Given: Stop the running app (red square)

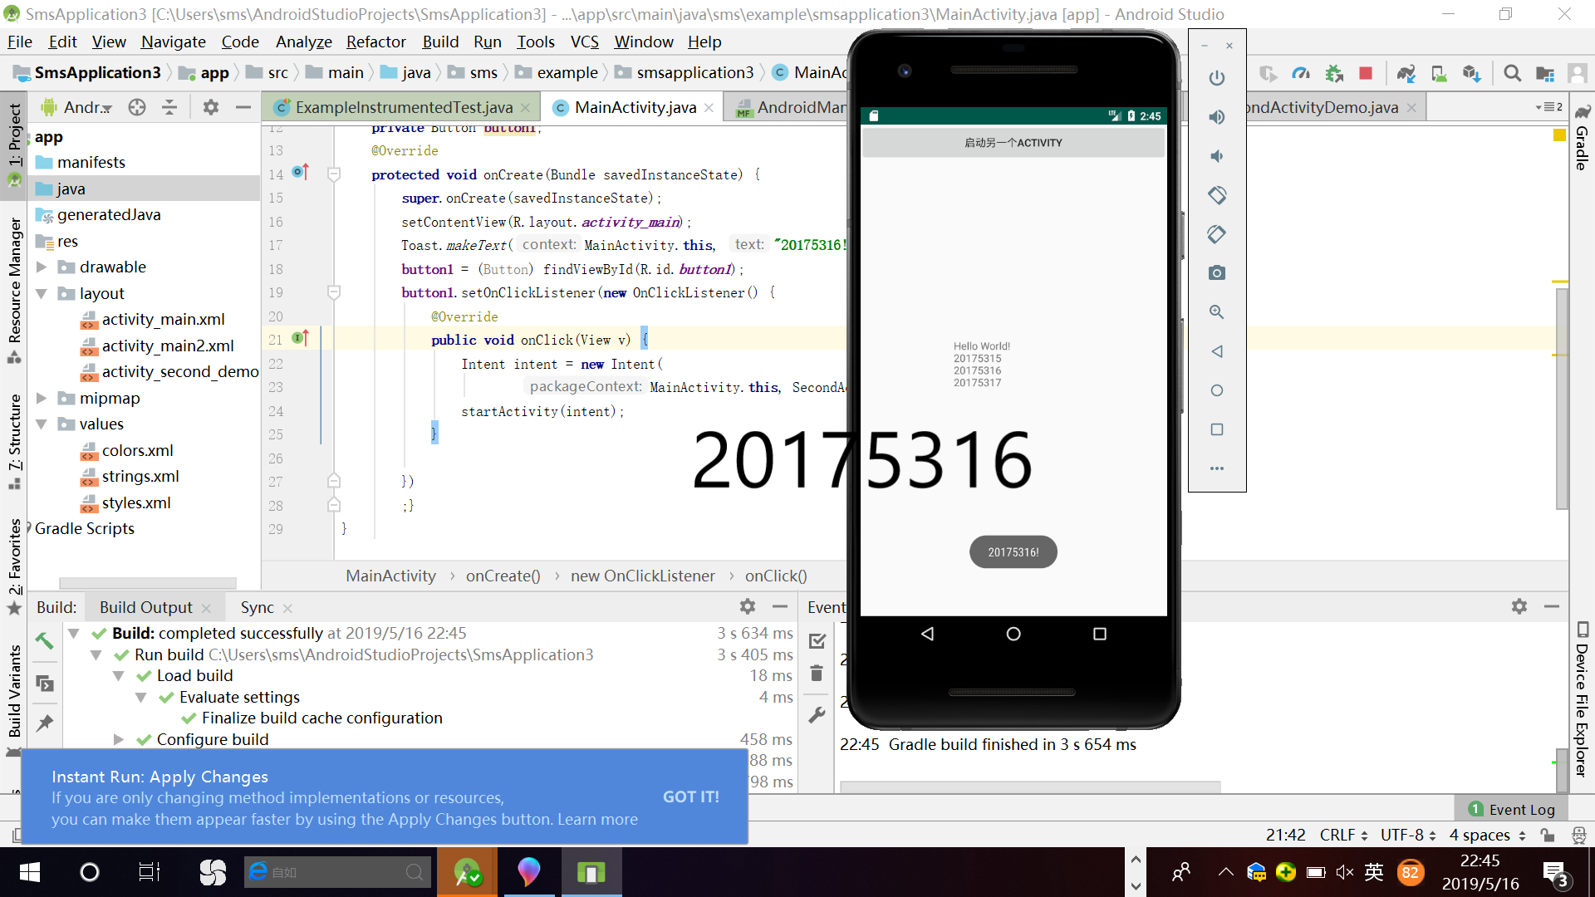Looking at the screenshot, I should pyautogui.click(x=1365, y=73).
